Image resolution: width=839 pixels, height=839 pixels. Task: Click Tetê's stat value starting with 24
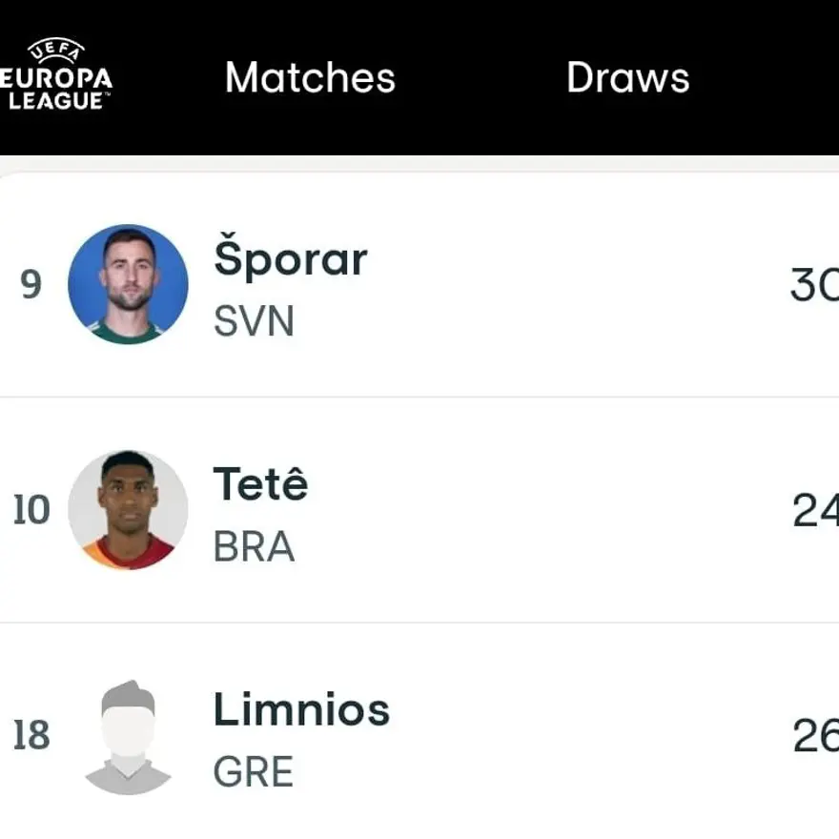pyautogui.click(x=815, y=511)
